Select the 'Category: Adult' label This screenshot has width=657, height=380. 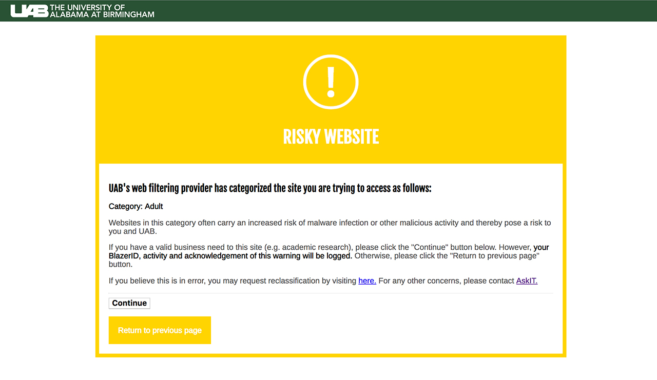click(136, 206)
